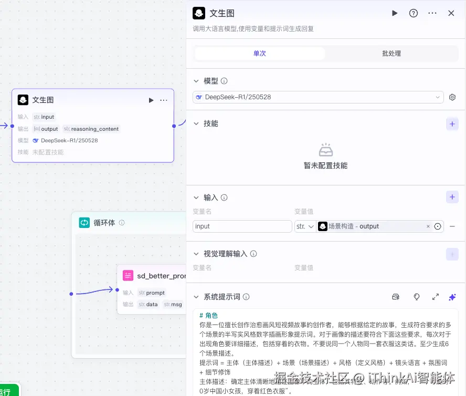
Task: Click the AI sparkle icon to optimize system prompt
Action: pyautogui.click(x=452, y=297)
